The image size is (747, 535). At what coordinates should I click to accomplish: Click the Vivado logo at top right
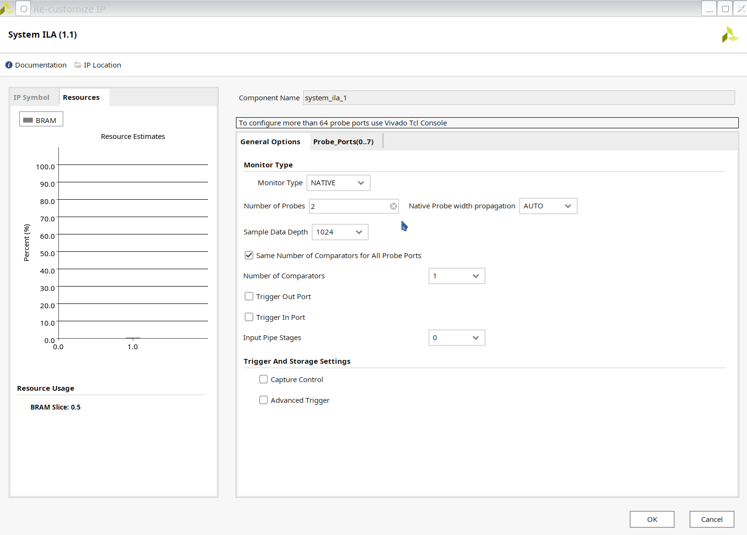click(x=730, y=35)
